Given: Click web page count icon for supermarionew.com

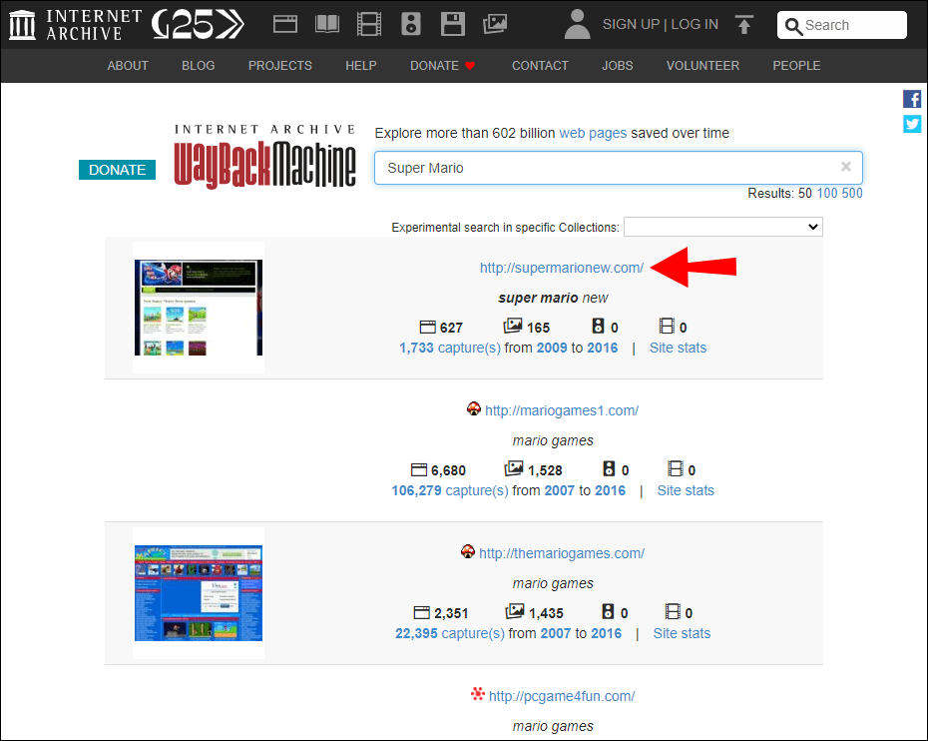Looking at the screenshot, I should click(427, 327).
